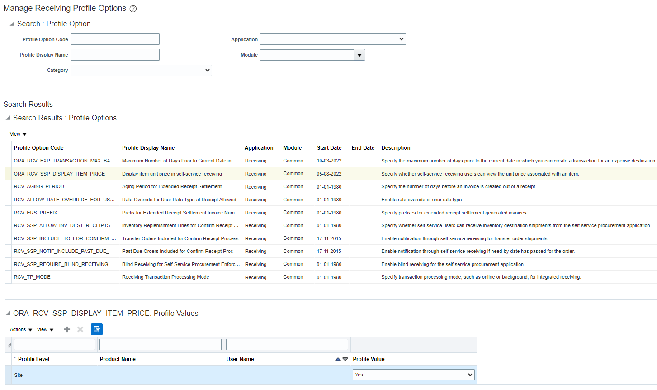
Task: Open the View menu in Search Results
Action: click(17, 134)
